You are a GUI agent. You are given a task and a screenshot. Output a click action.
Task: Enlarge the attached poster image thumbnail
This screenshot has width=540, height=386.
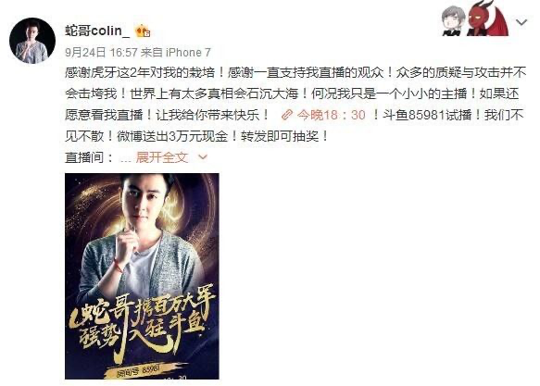(142, 276)
